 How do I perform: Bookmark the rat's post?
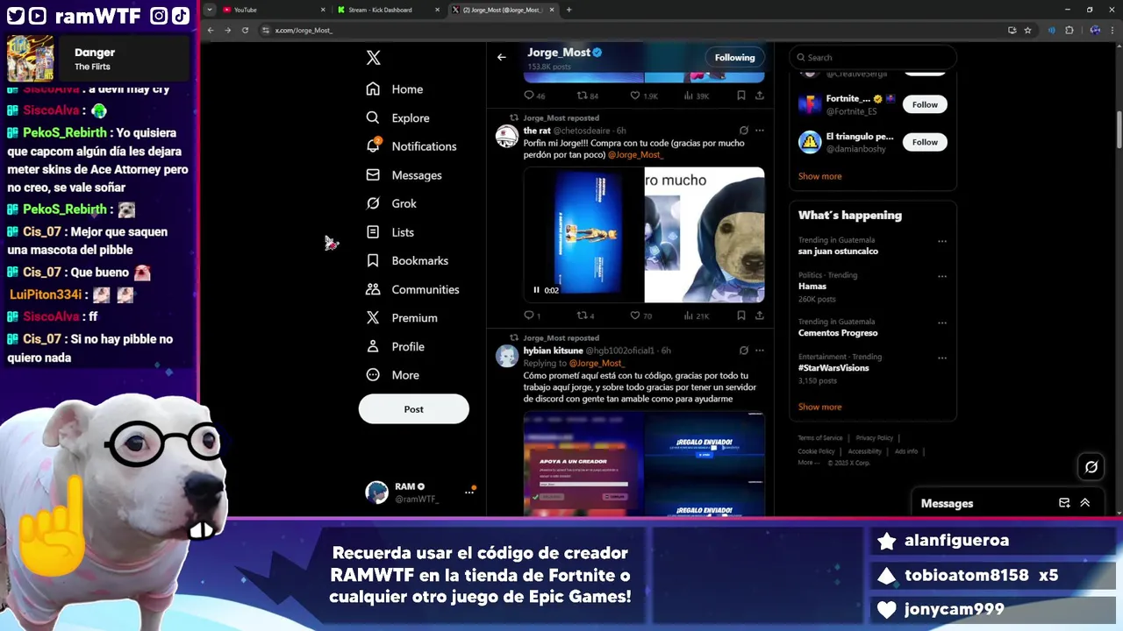pos(741,315)
